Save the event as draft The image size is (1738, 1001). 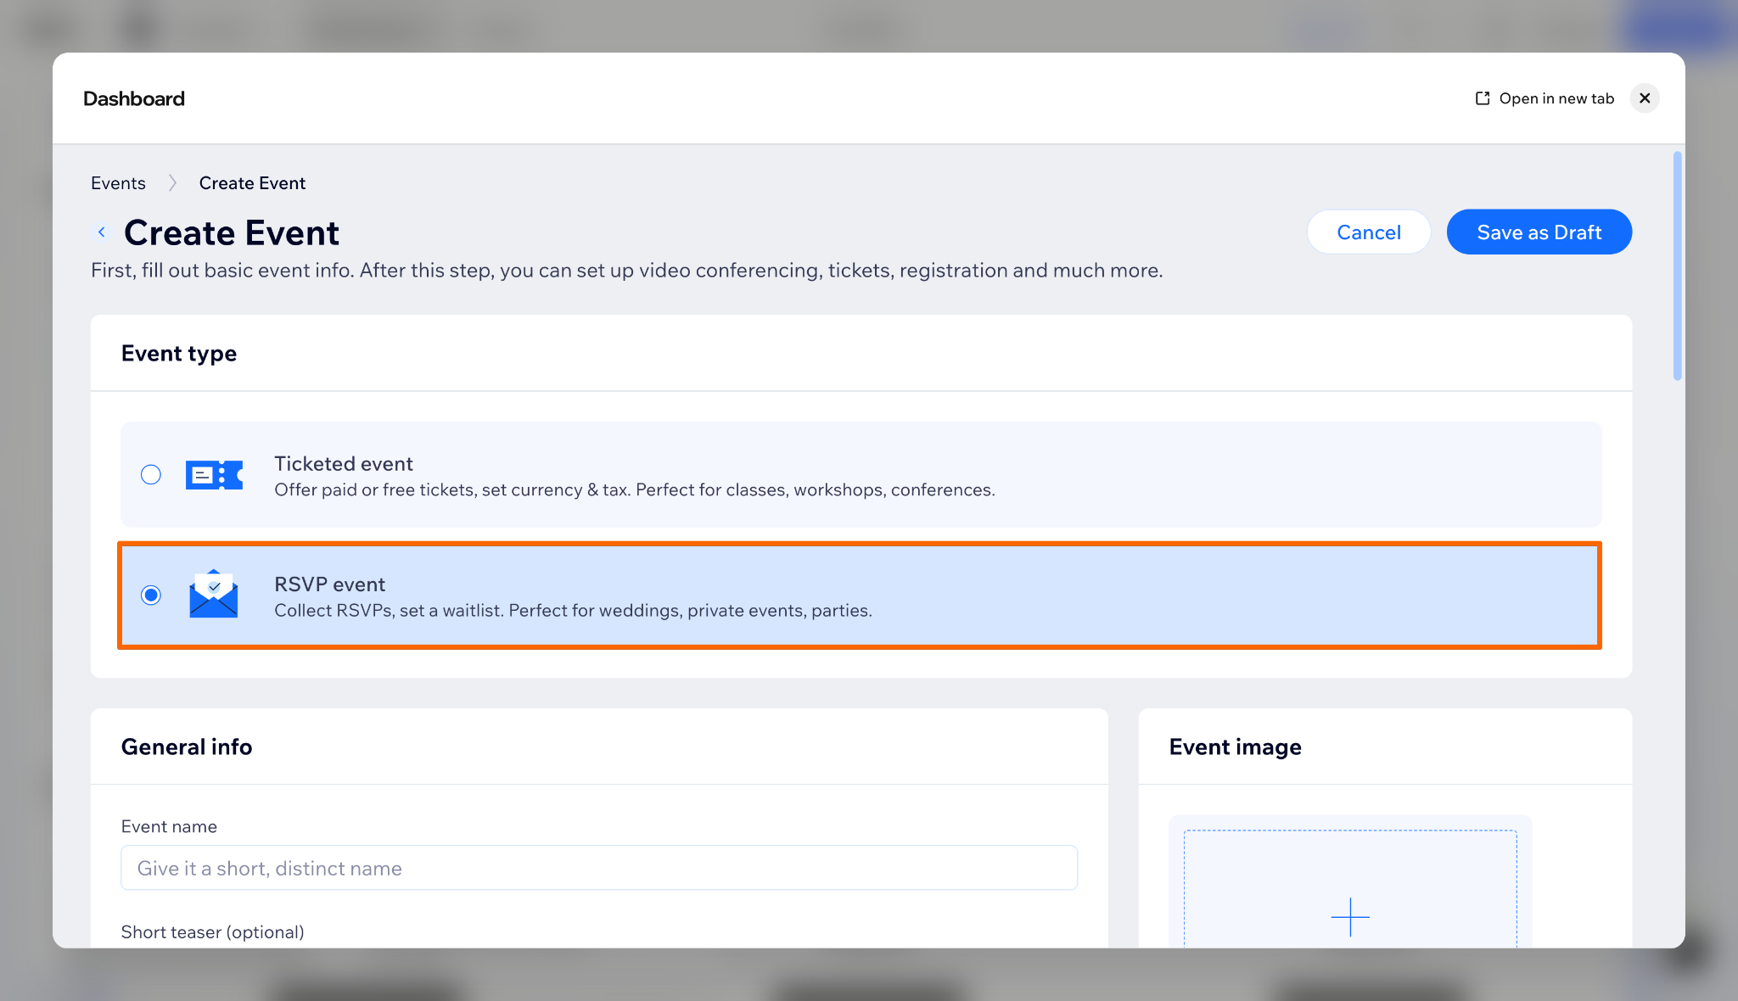[x=1539, y=232]
